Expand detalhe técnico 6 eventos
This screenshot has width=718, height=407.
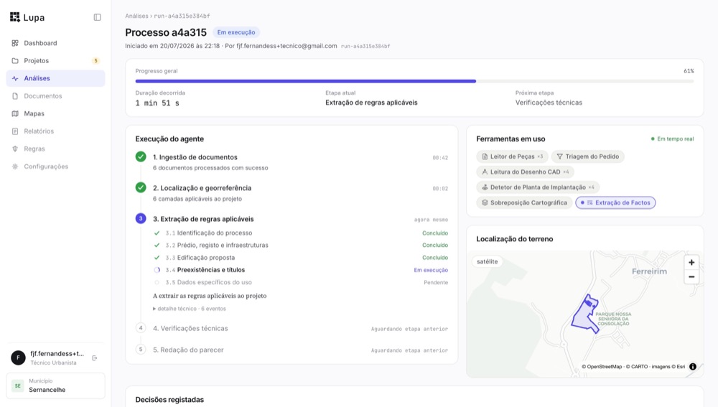190,309
